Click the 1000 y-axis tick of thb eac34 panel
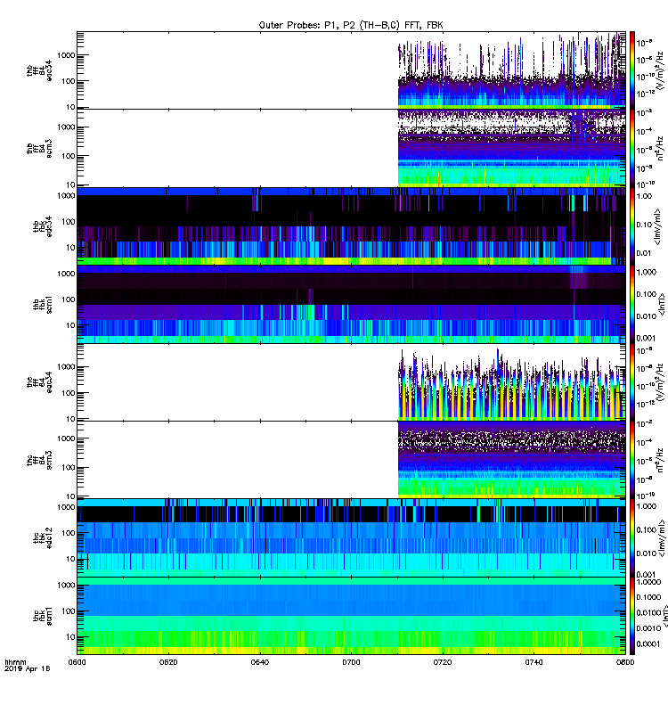This screenshot has width=668, height=713. [x=66, y=55]
